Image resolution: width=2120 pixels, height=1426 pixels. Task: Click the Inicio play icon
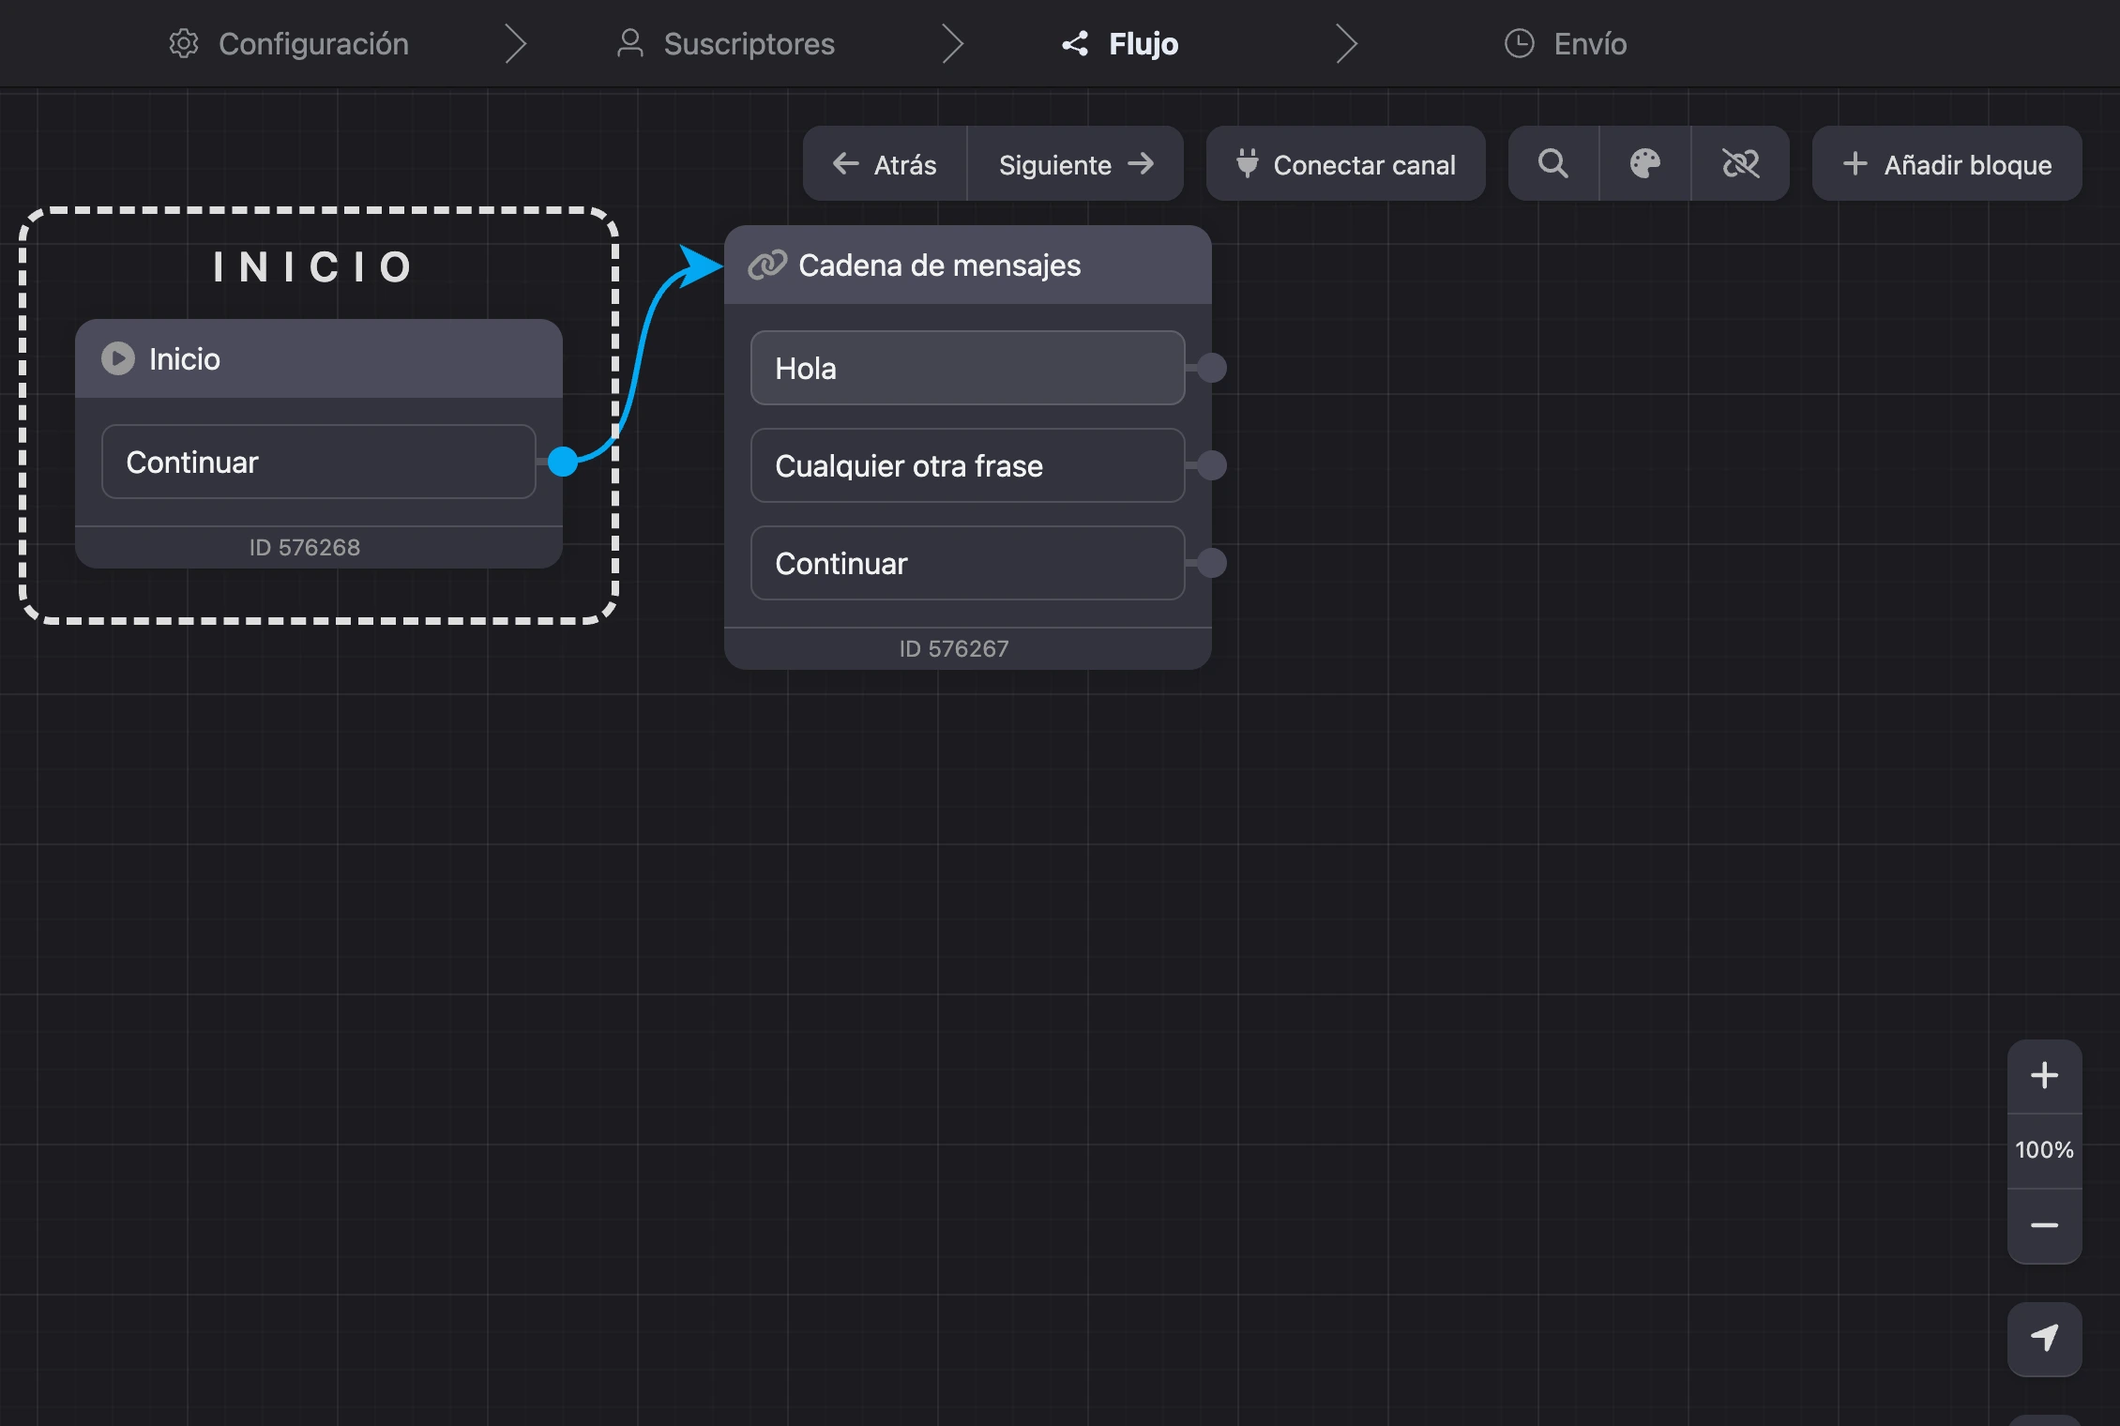[118, 358]
